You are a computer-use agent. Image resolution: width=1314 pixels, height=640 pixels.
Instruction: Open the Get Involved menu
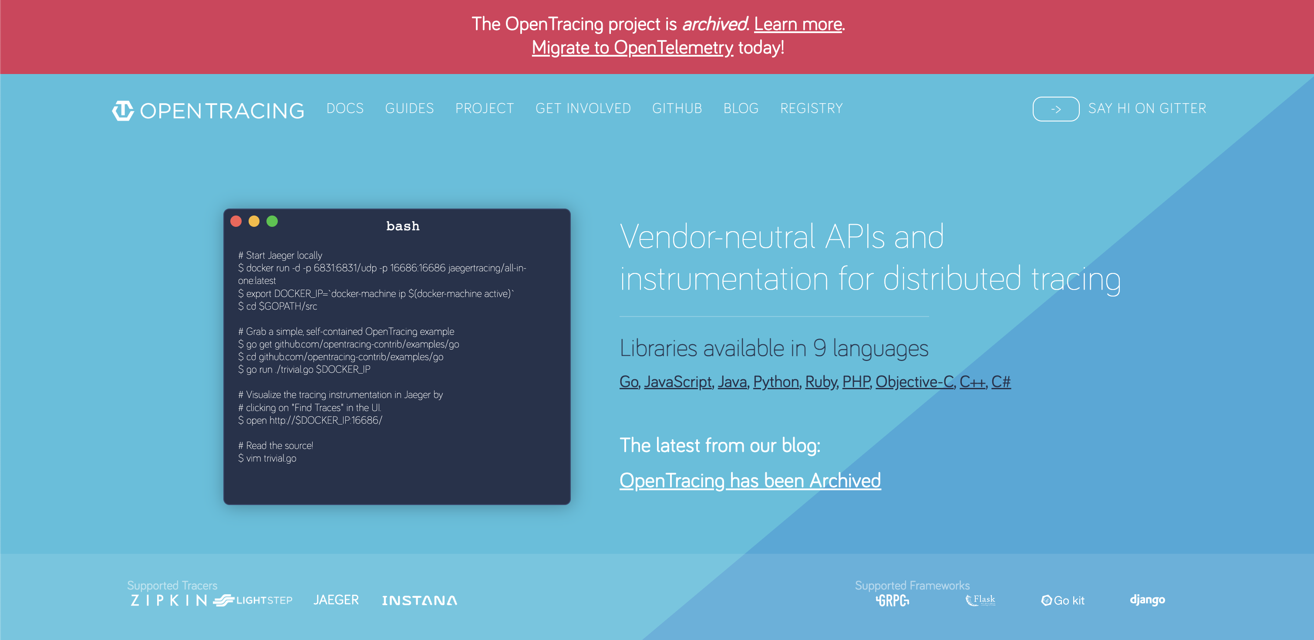point(583,108)
